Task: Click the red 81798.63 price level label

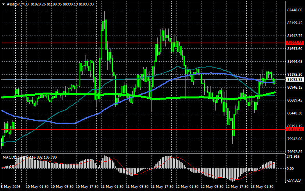Action: [x=295, y=43]
